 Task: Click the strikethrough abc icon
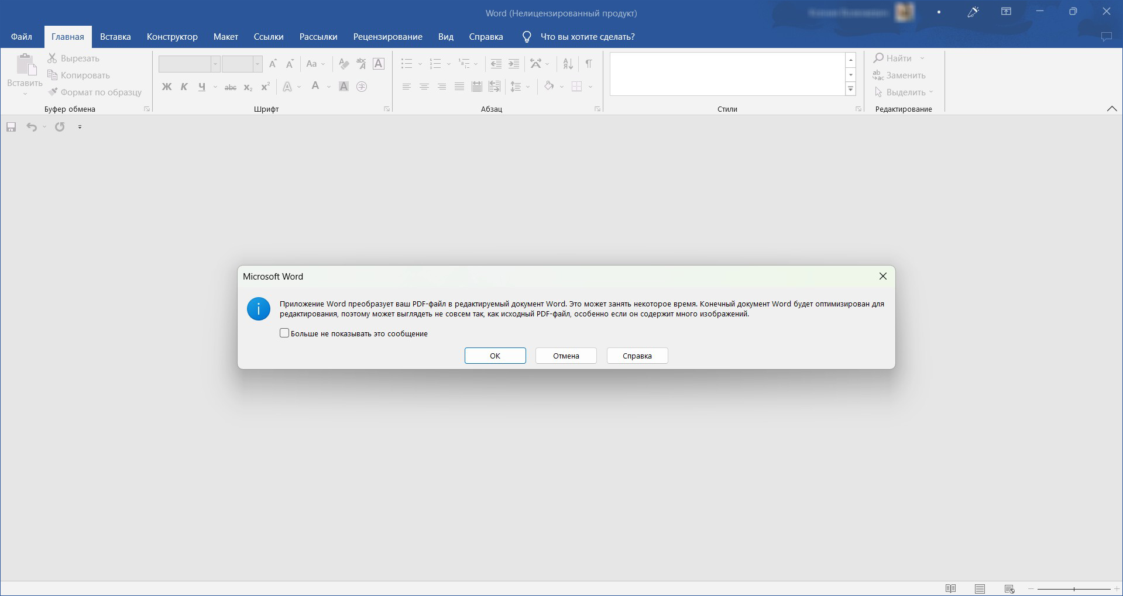[x=231, y=87]
